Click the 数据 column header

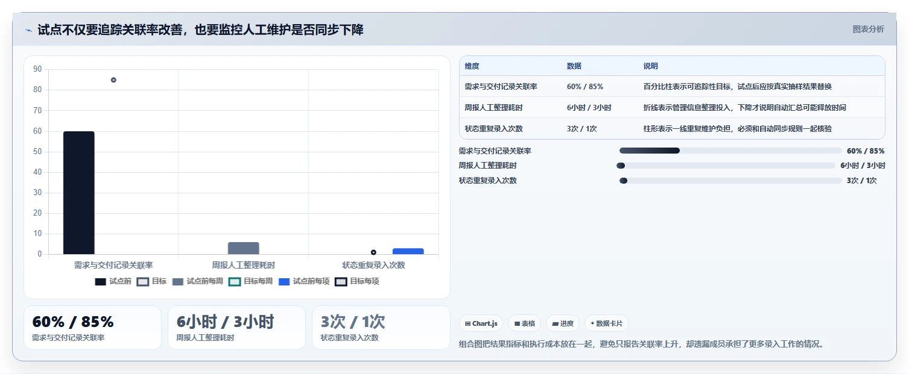(x=574, y=66)
